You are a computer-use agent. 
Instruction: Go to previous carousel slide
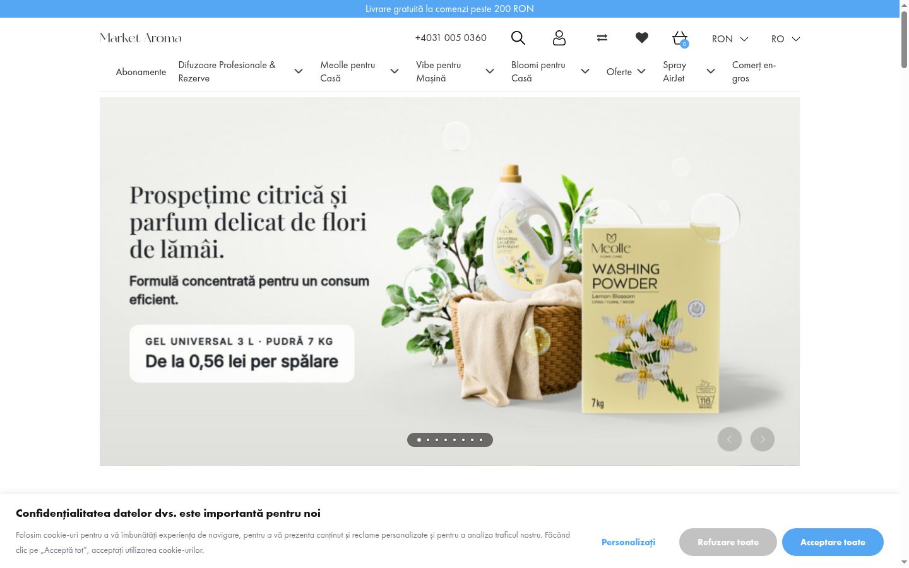pos(730,439)
